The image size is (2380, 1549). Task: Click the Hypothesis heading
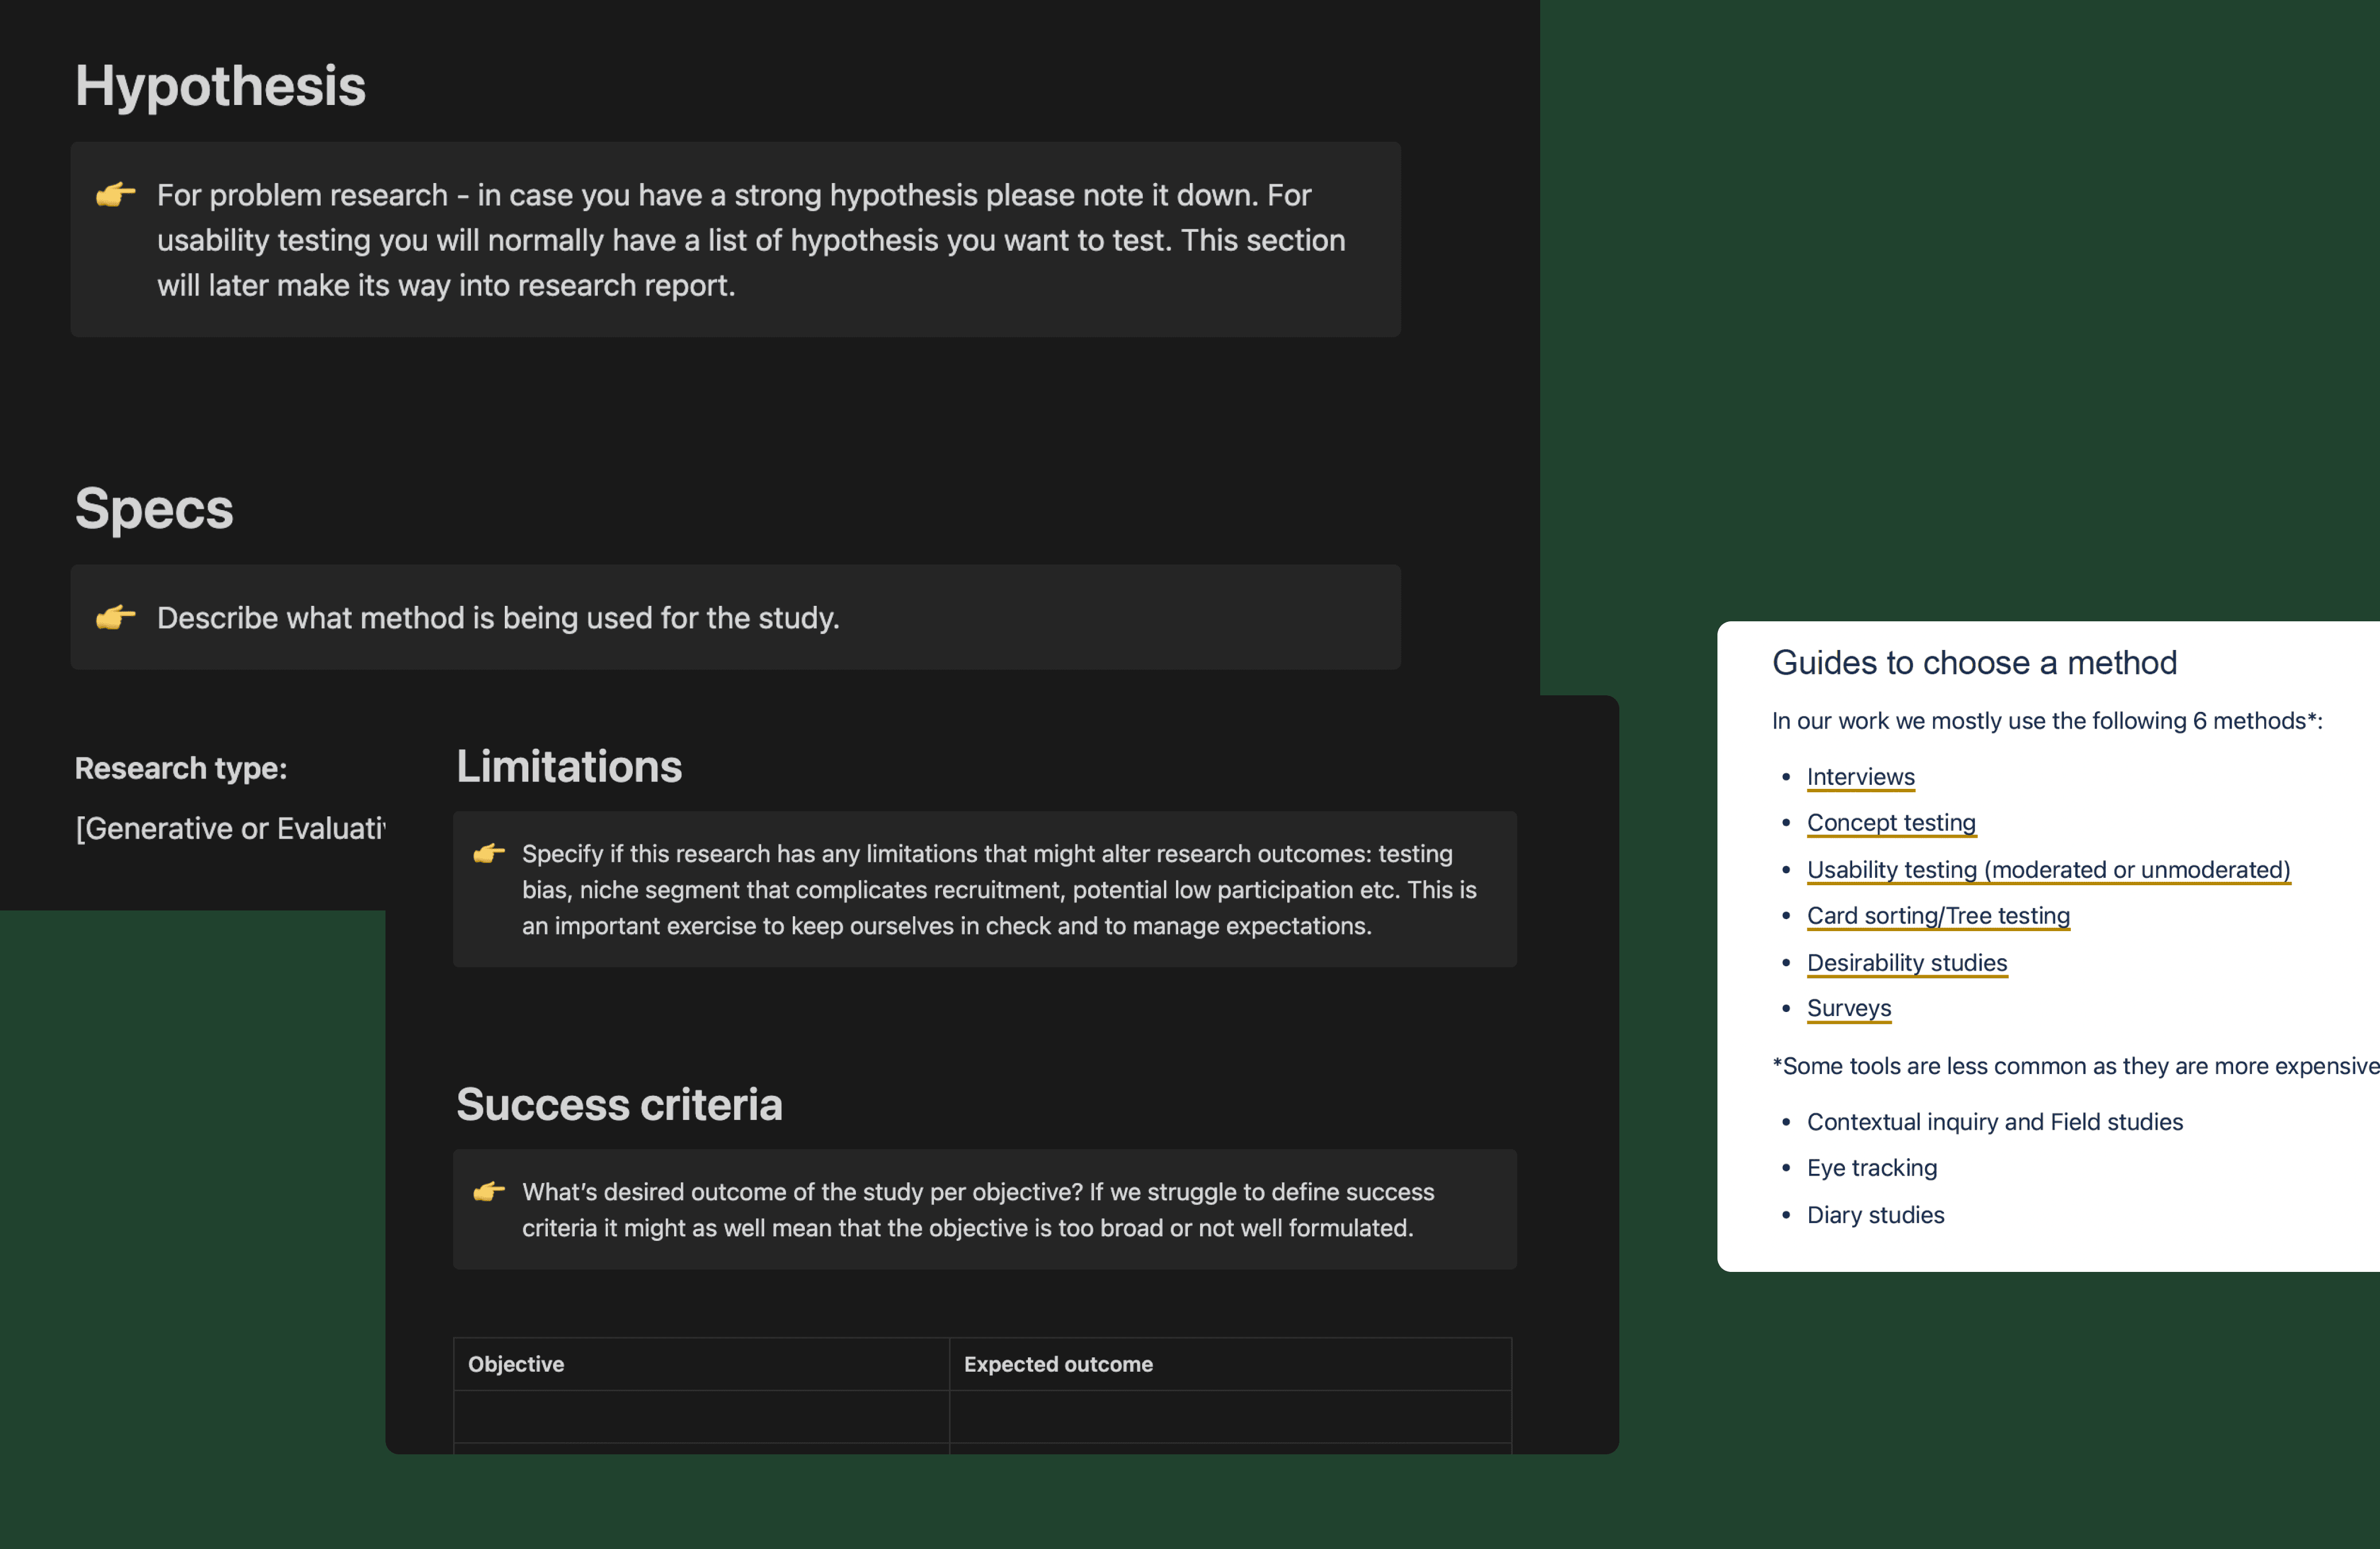coord(220,86)
